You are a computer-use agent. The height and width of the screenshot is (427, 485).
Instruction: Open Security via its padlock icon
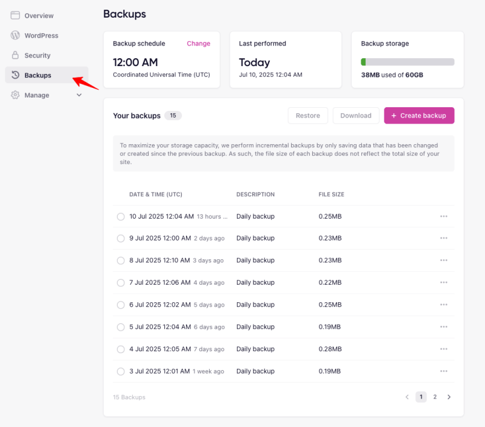coord(16,55)
